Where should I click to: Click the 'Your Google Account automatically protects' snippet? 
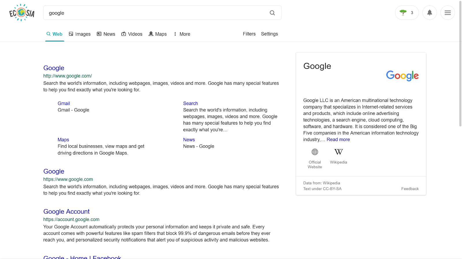tap(157, 233)
